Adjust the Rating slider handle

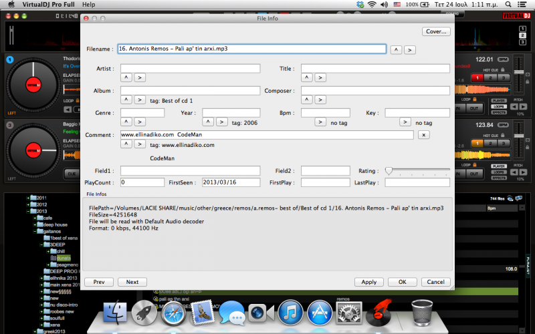[389, 171]
